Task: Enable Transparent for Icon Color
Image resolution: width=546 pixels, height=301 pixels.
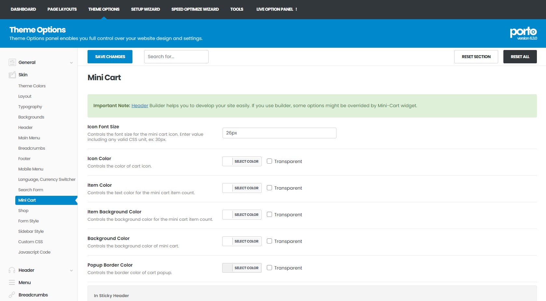Action: [269, 161]
